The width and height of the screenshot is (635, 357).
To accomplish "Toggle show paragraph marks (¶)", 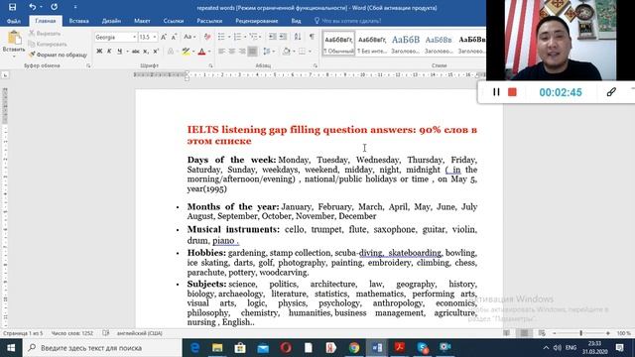I will 312,37.
